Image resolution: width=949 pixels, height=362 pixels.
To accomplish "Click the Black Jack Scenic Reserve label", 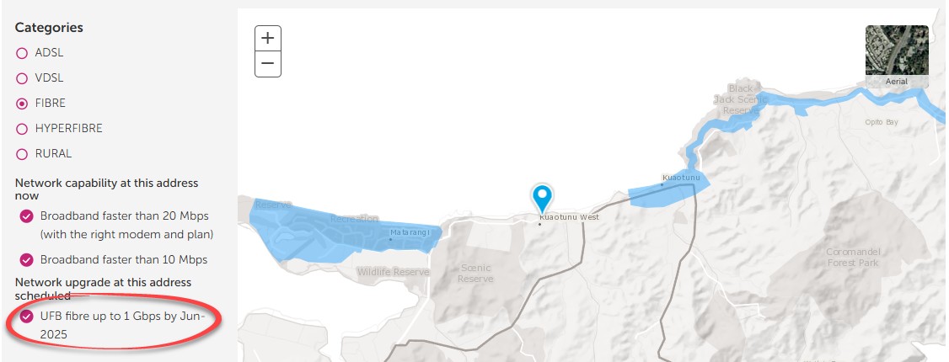I will tap(740, 99).
